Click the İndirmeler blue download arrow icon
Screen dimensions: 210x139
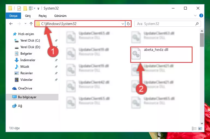click(x=16, y=60)
